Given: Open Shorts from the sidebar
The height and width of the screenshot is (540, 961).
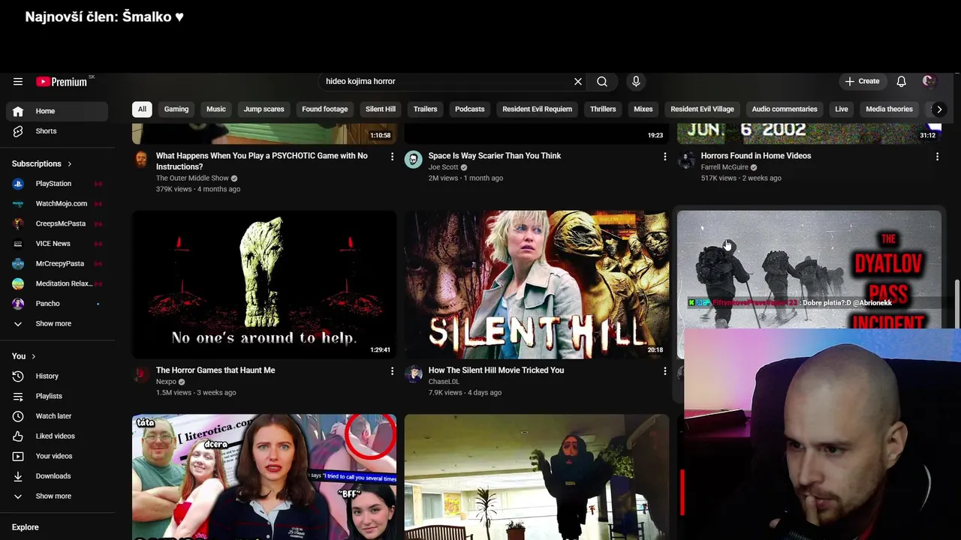Looking at the screenshot, I should pyautogui.click(x=57, y=131).
